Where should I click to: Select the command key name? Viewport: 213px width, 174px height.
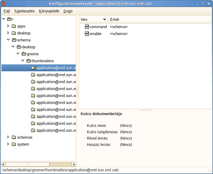point(98,27)
